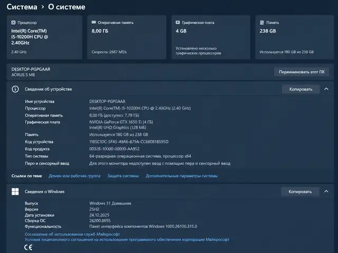This screenshot has width=338, height=253.
Task: Select the Перо и сенсорный ввод value
Action: click(x=159, y=163)
